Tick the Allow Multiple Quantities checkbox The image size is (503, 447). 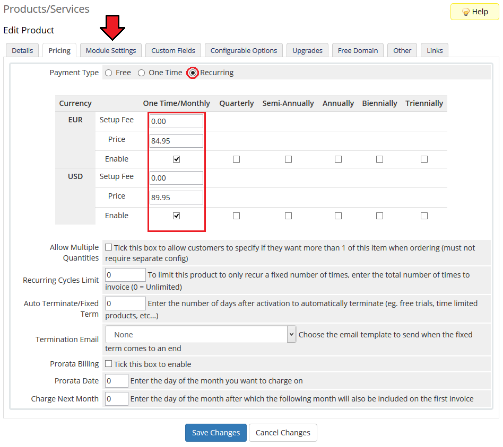(x=108, y=247)
